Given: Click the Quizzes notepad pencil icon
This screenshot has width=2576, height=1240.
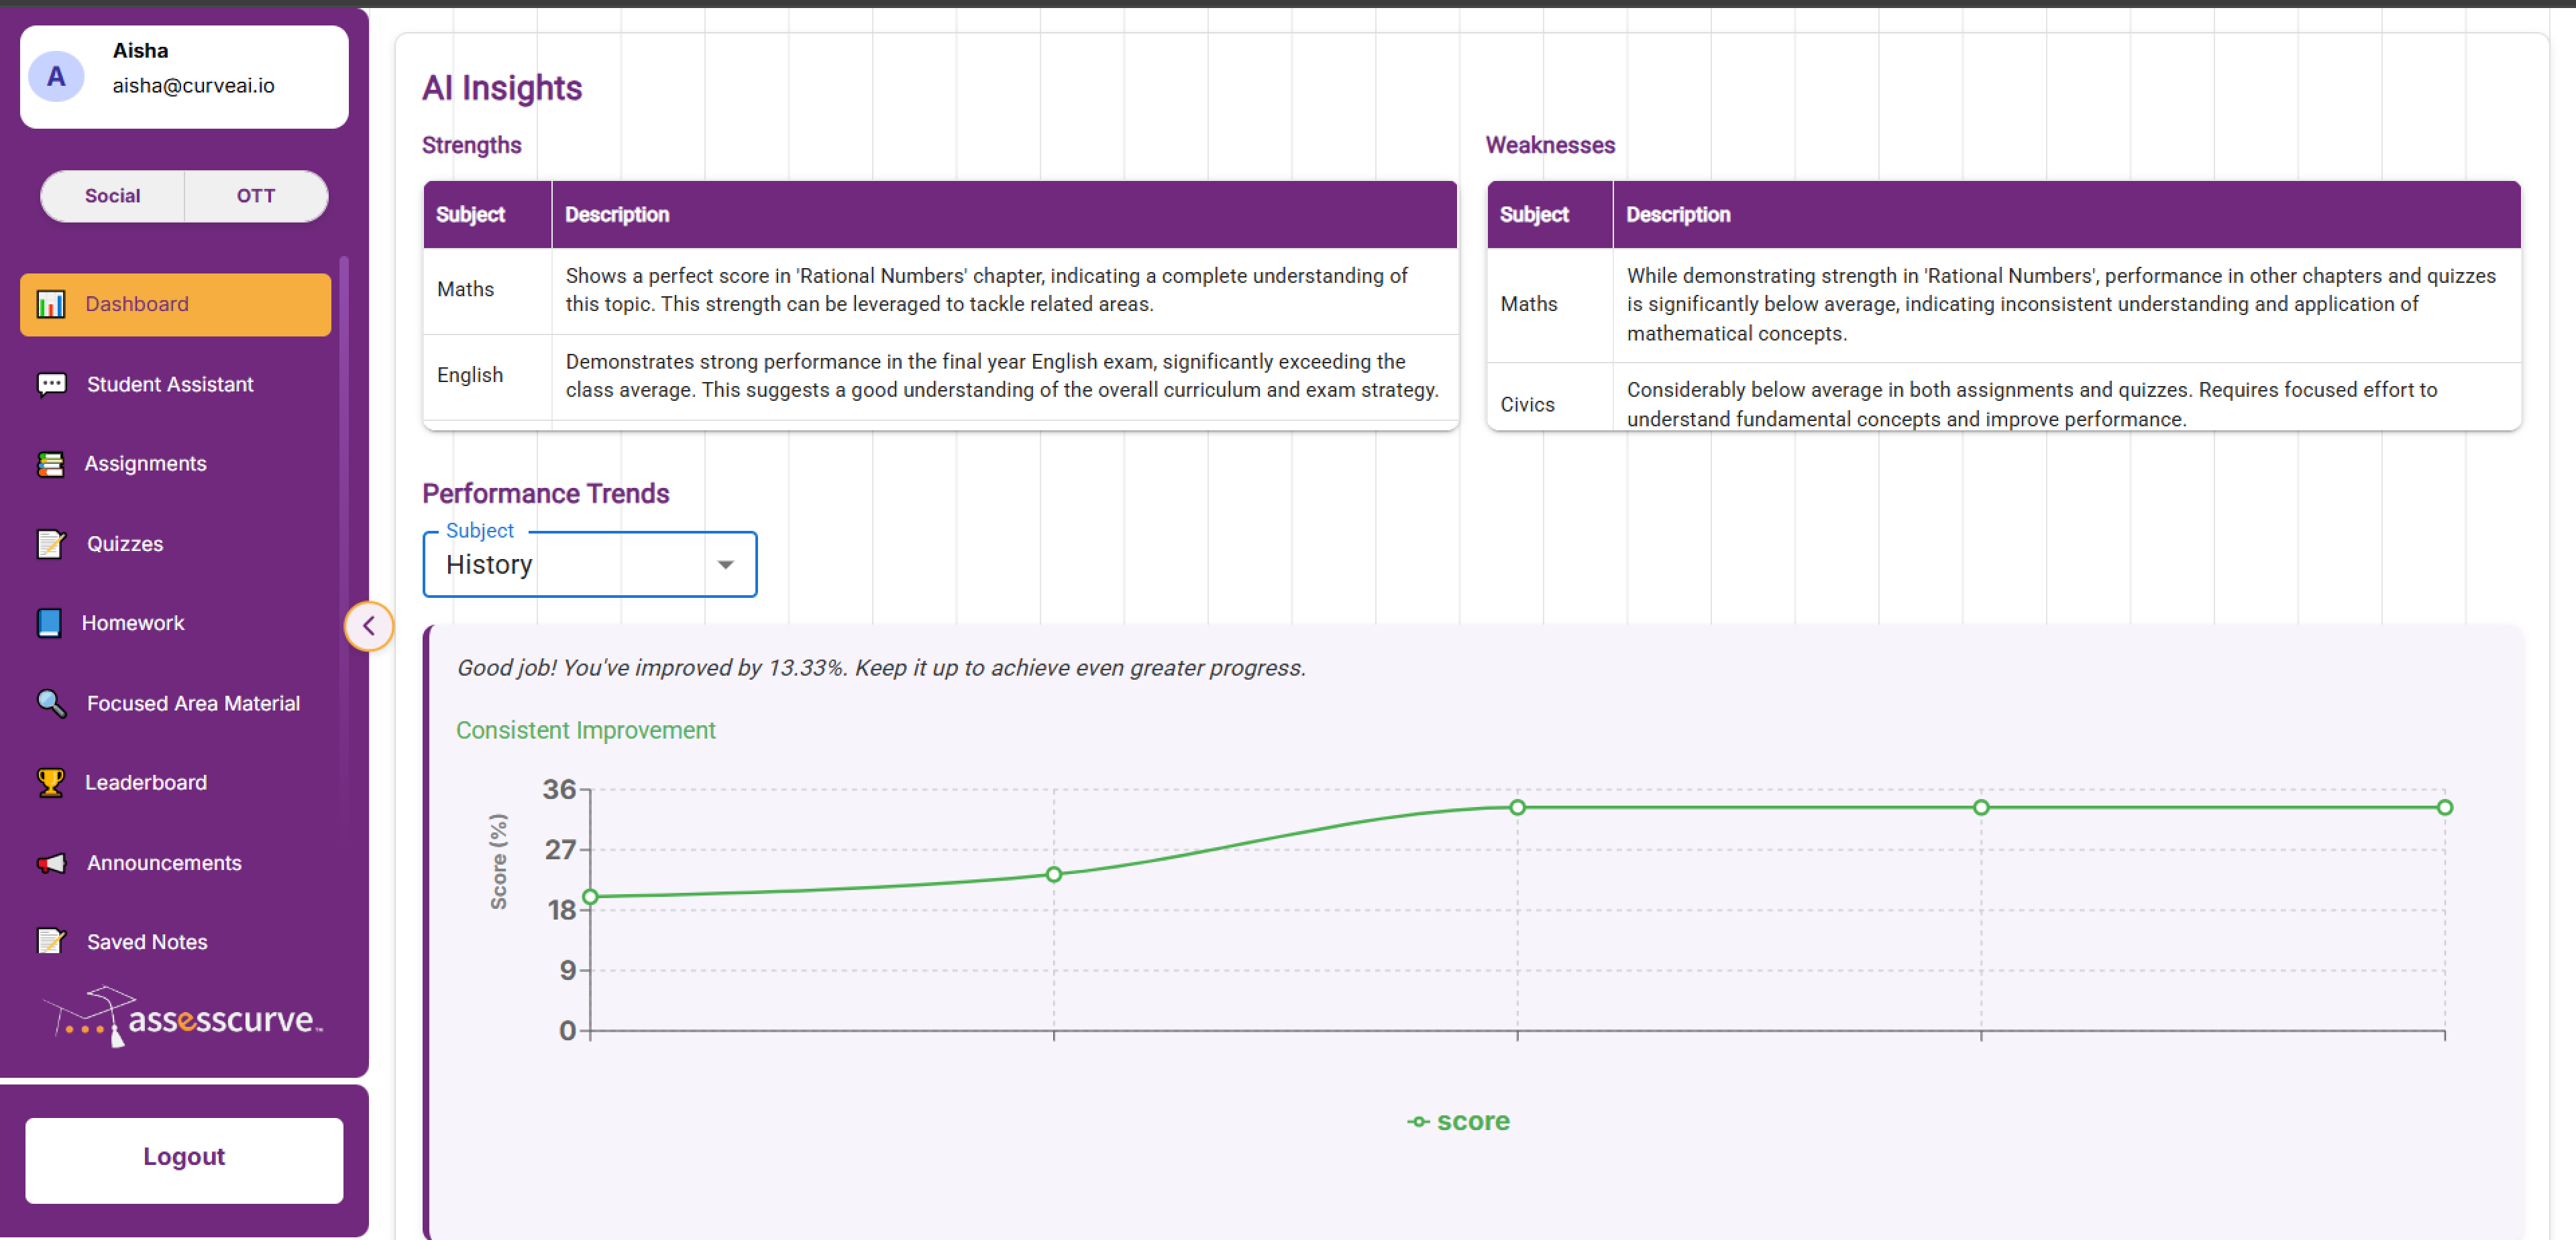Looking at the screenshot, I should (51, 544).
